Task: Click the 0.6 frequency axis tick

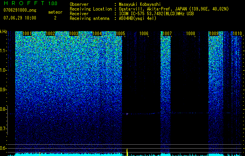Action: click(4, 148)
